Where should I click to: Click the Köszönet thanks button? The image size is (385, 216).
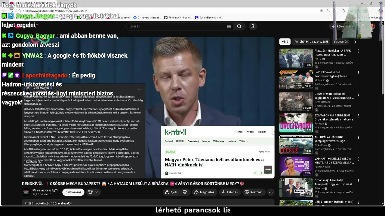254,192
